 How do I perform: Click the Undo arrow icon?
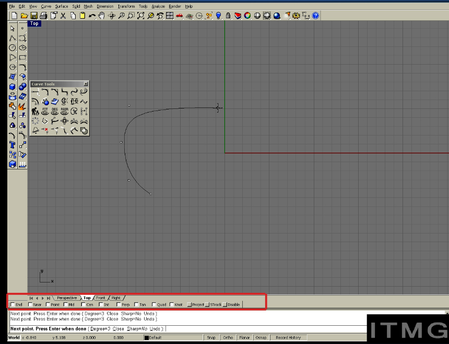tap(92, 16)
